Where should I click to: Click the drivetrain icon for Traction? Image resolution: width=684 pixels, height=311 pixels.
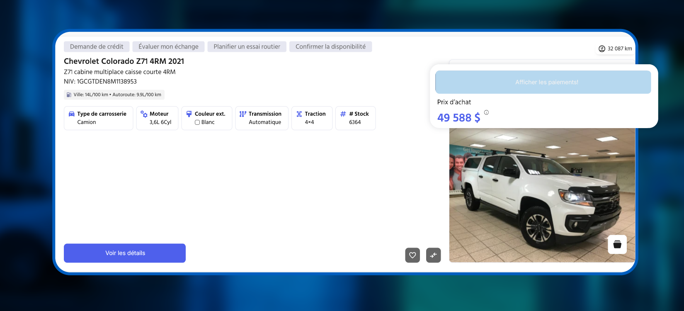click(299, 114)
